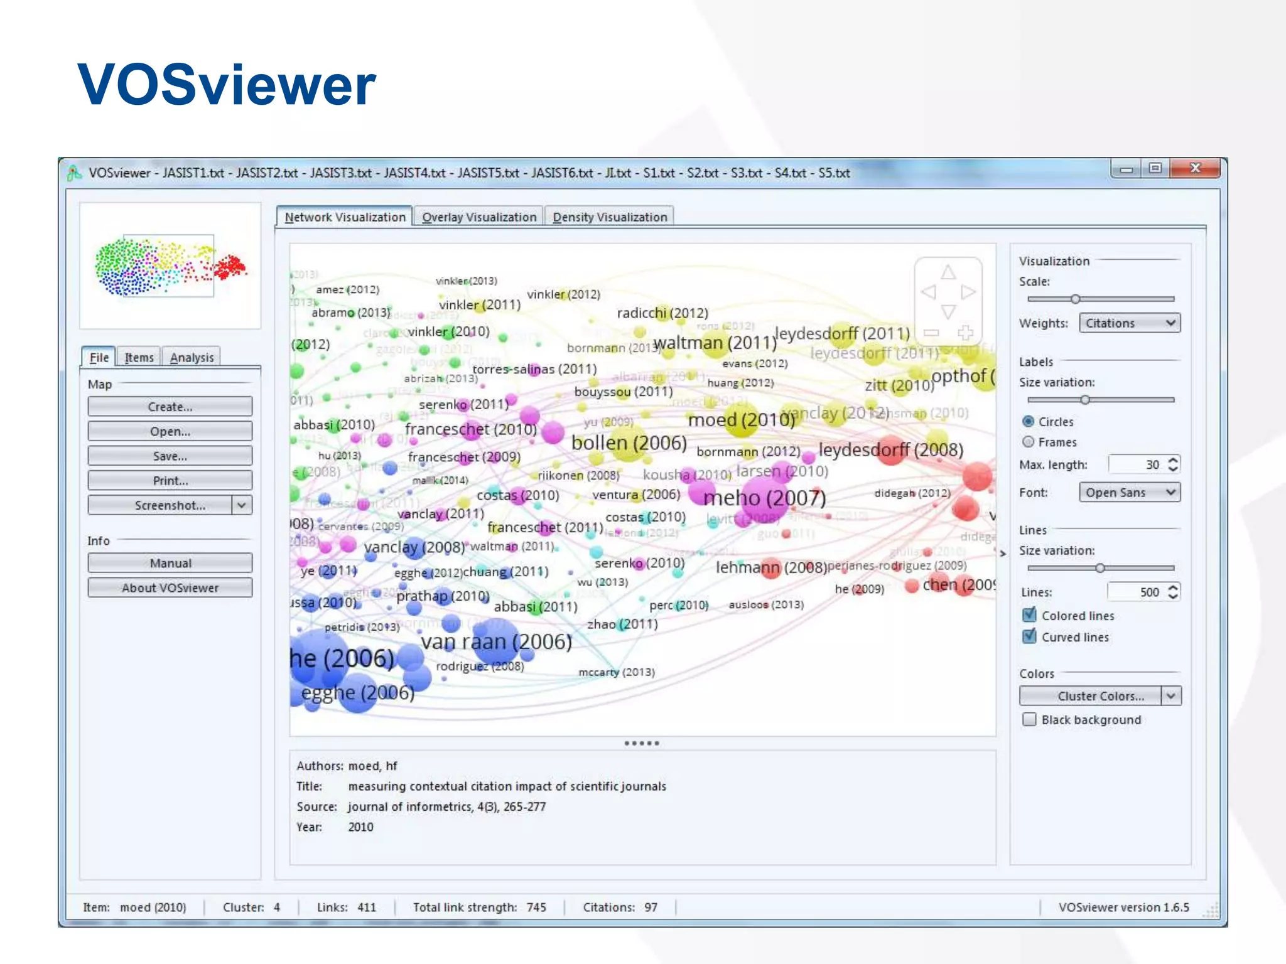Click the pan left arrow in map navigator

928,292
